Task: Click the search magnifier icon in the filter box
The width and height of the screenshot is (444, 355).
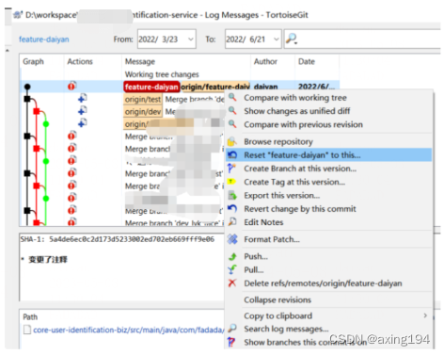Action: (x=292, y=39)
